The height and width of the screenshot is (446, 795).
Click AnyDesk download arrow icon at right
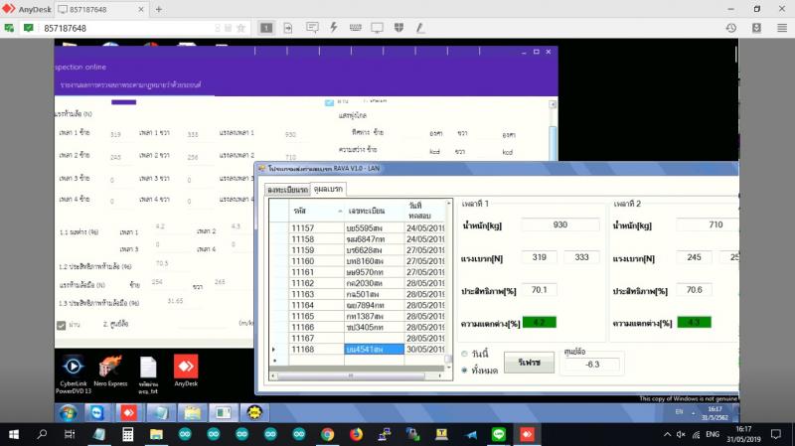[x=756, y=28]
